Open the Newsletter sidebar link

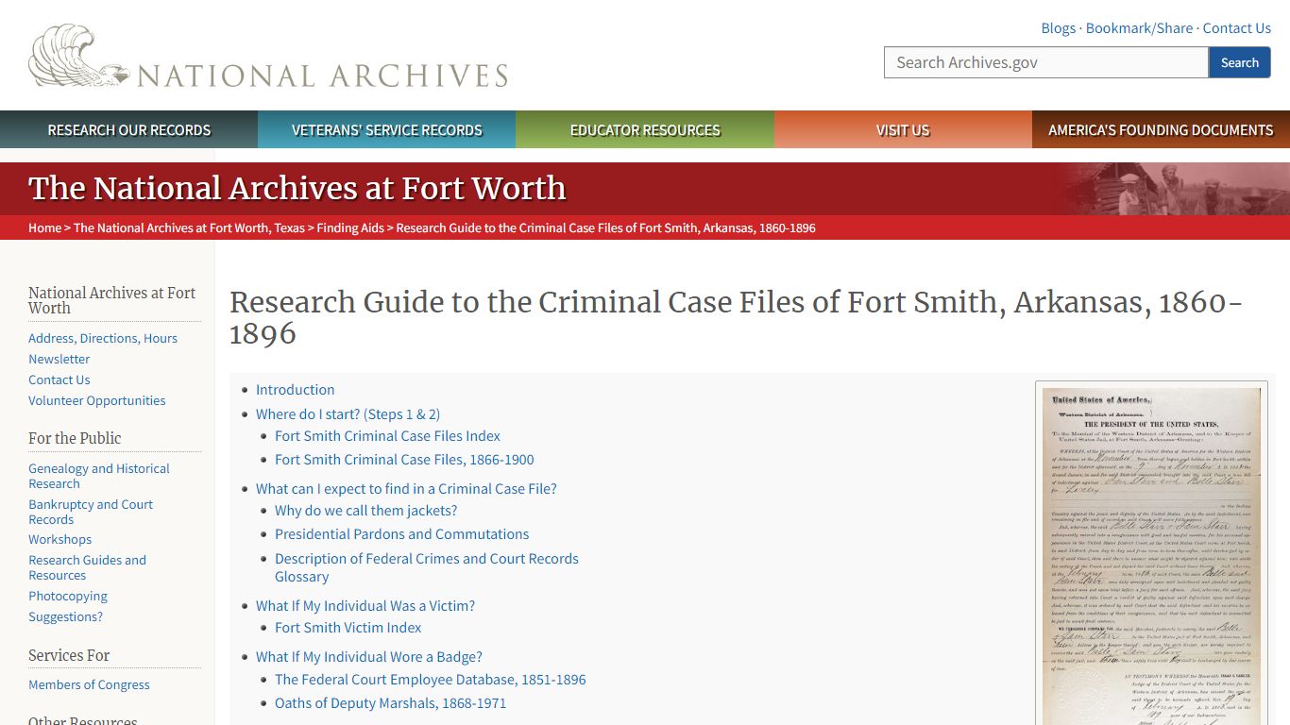59,359
